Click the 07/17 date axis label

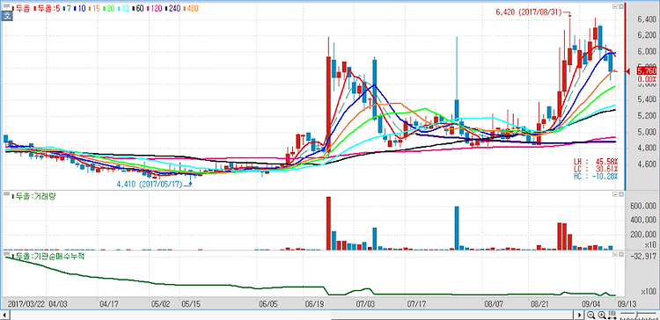tap(417, 303)
